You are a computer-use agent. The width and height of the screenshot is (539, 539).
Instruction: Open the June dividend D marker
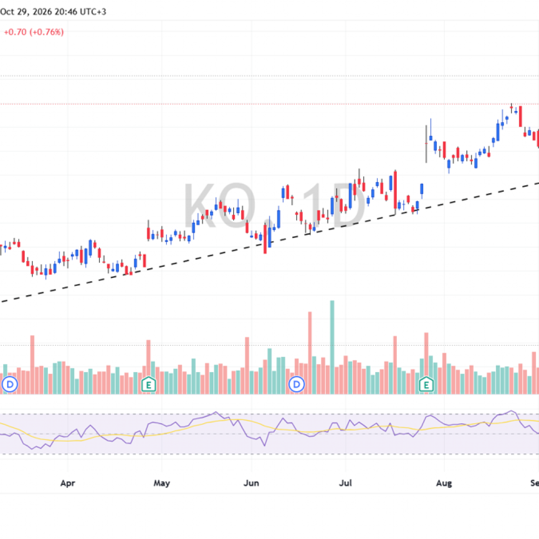296,384
